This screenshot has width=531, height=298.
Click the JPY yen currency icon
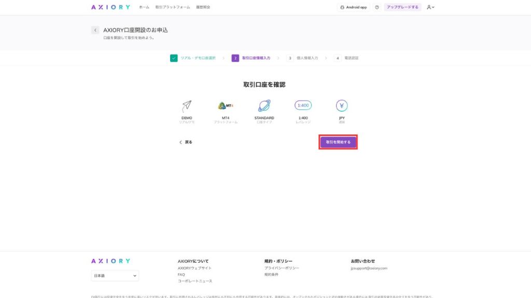point(342,106)
